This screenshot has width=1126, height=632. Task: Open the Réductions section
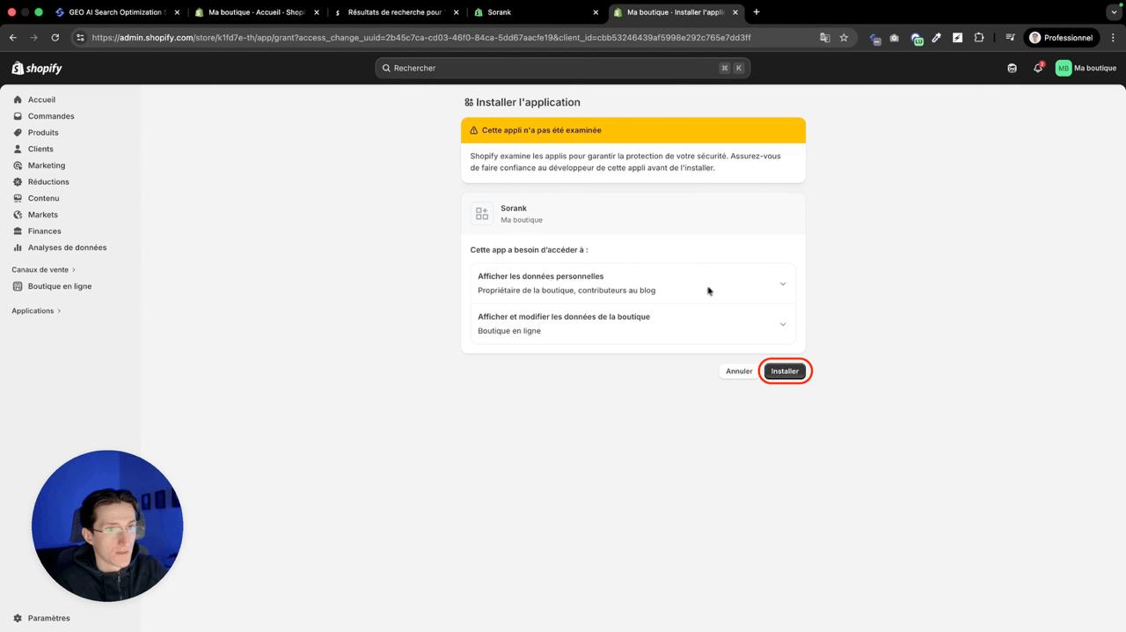[x=48, y=181]
